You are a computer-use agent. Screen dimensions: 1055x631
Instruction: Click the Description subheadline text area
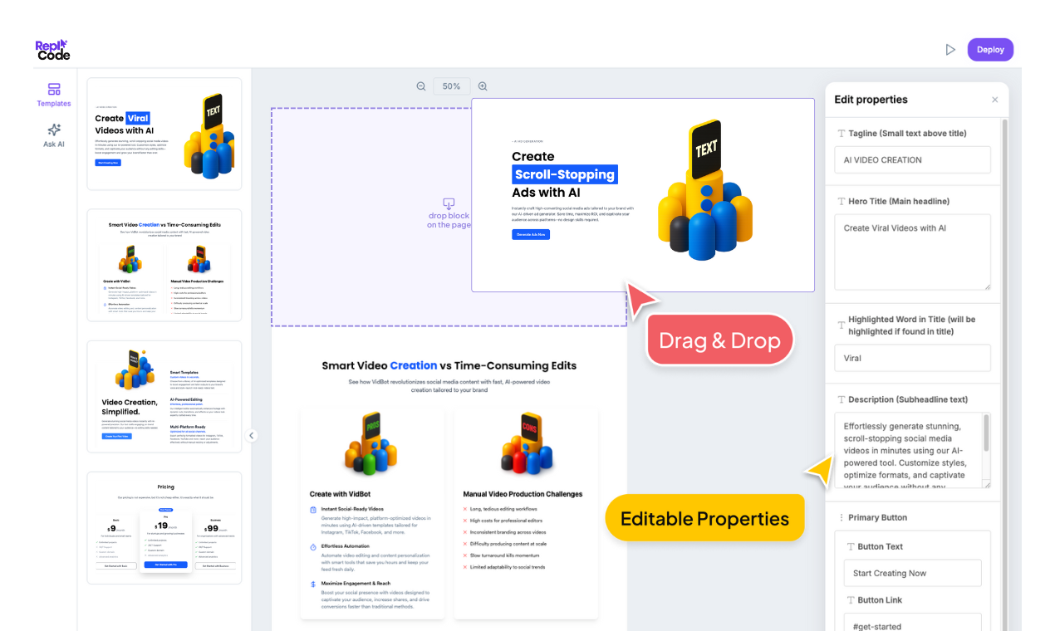[912, 450]
